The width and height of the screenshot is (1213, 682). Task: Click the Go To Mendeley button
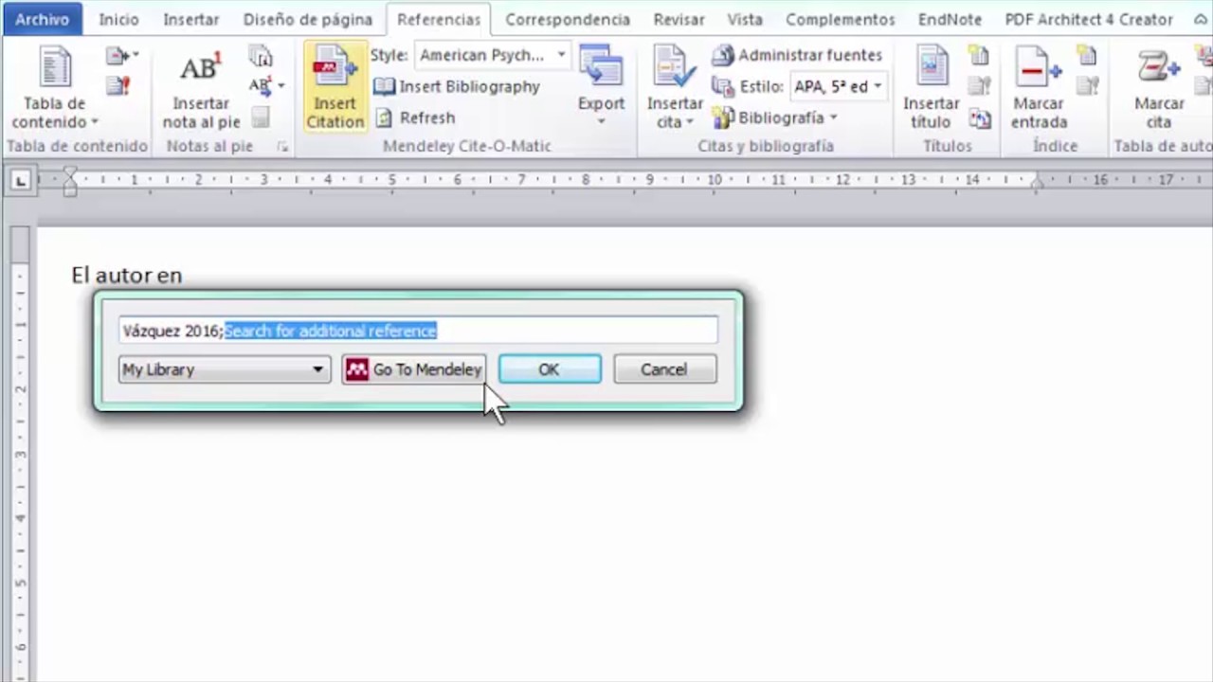(413, 369)
